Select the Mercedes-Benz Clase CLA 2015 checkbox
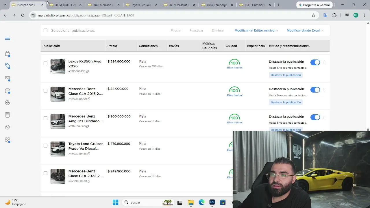The image size is (370, 208). (x=45, y=91)
